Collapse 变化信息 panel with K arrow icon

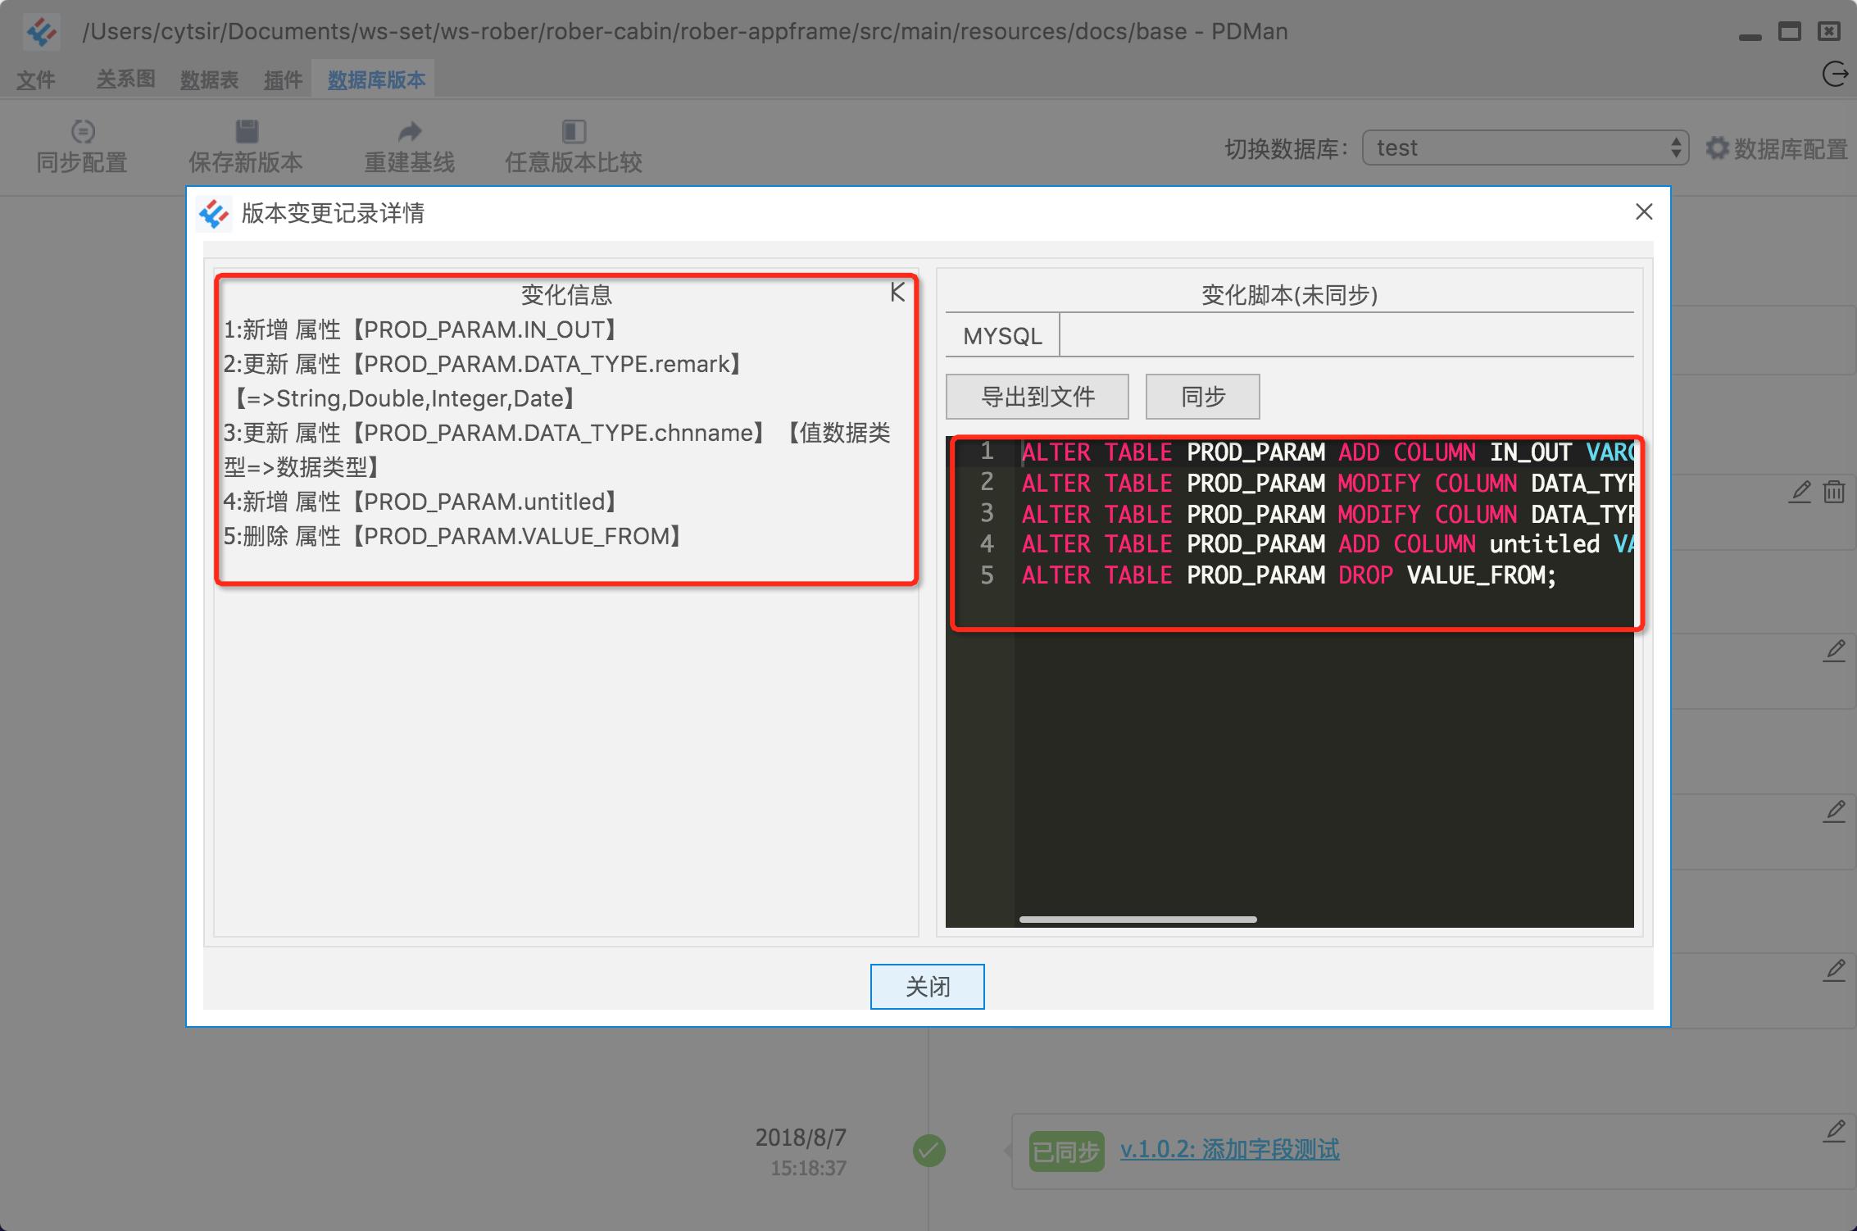point(897,293)
